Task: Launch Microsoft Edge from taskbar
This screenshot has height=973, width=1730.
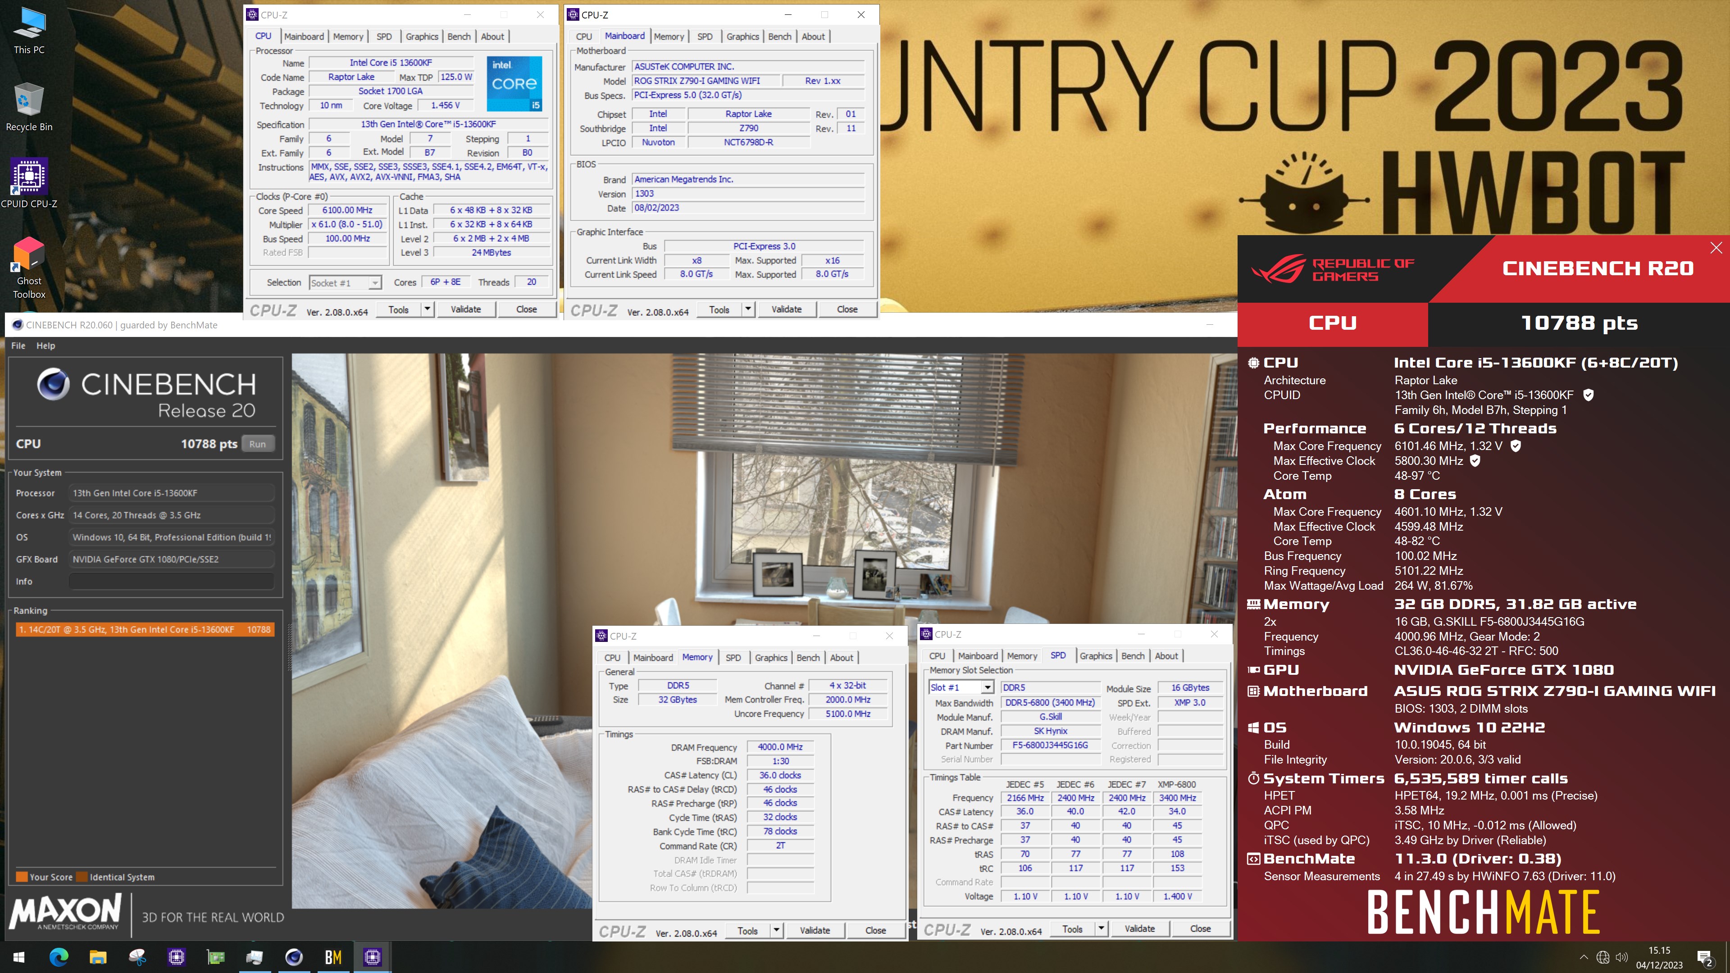Action: pyautogui.click(x=59, y=957)
